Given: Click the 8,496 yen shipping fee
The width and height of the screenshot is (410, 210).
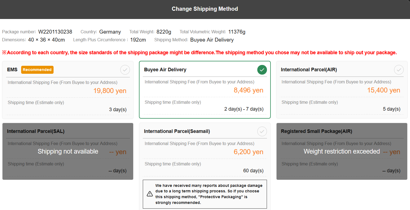Looking at the screenshot, I should click(x=249, y=90).
